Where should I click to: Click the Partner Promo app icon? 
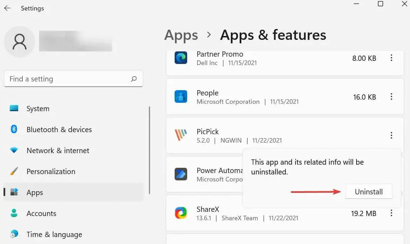[181, 58]
